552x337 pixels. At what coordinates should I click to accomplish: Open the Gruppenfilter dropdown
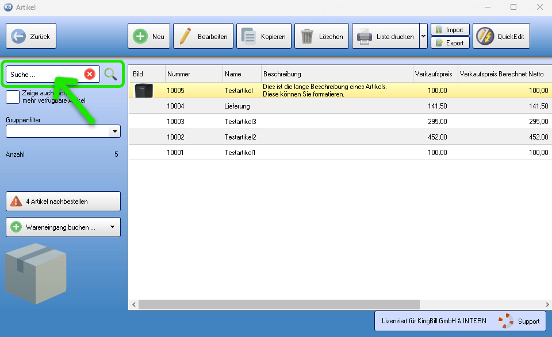(x=115, y=131)
